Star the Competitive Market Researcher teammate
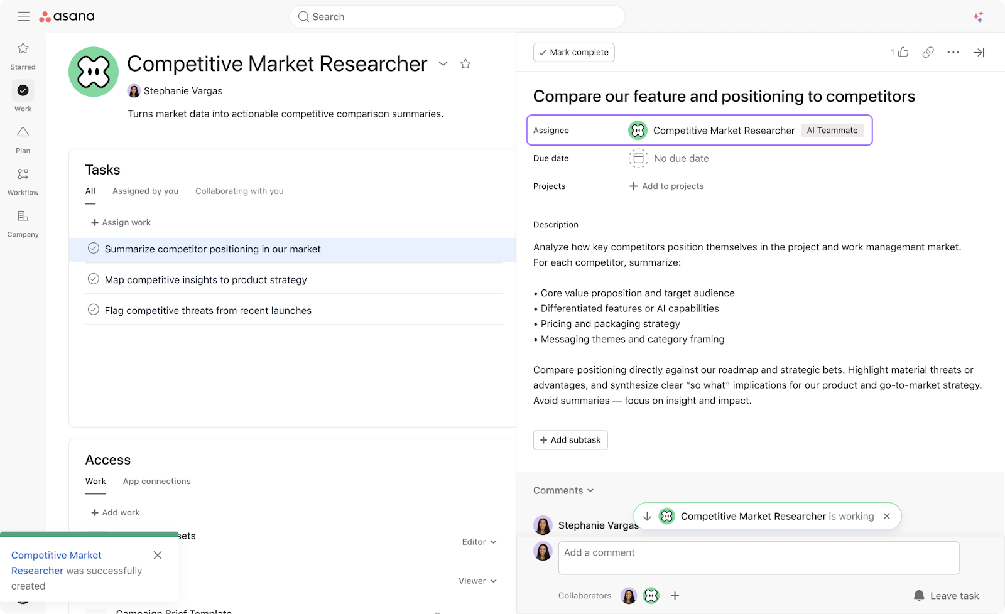 (465, 63)
